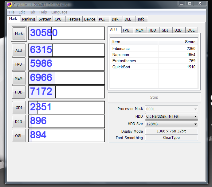Click the Score column header
The image size is (212, 187).
[178, 42]
